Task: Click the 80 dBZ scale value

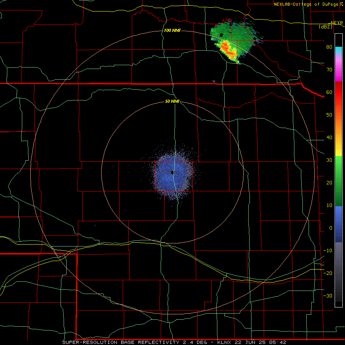Action: [x=329, y=47]
